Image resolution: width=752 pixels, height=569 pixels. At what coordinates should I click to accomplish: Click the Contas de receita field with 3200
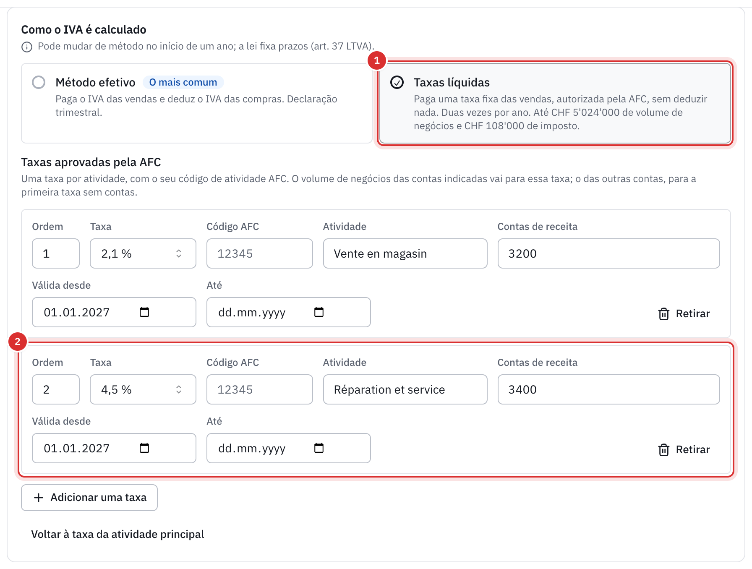point(609,253)
